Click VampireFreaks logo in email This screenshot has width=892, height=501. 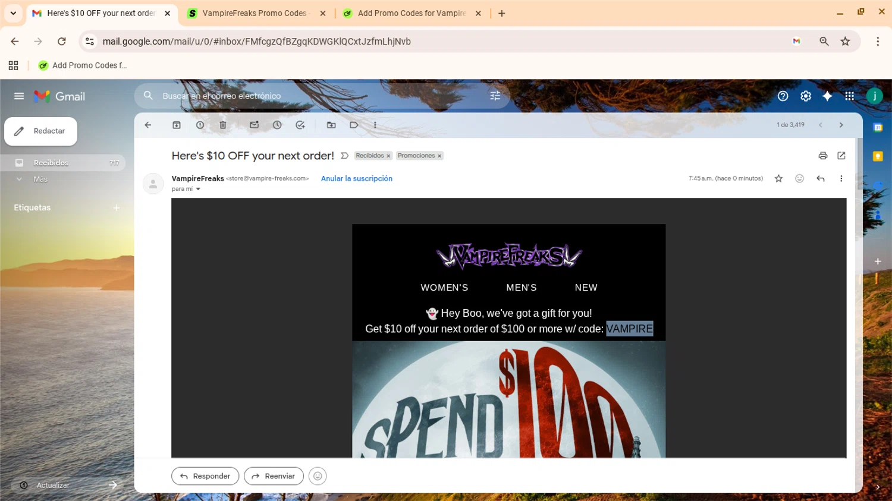[508, 256]
